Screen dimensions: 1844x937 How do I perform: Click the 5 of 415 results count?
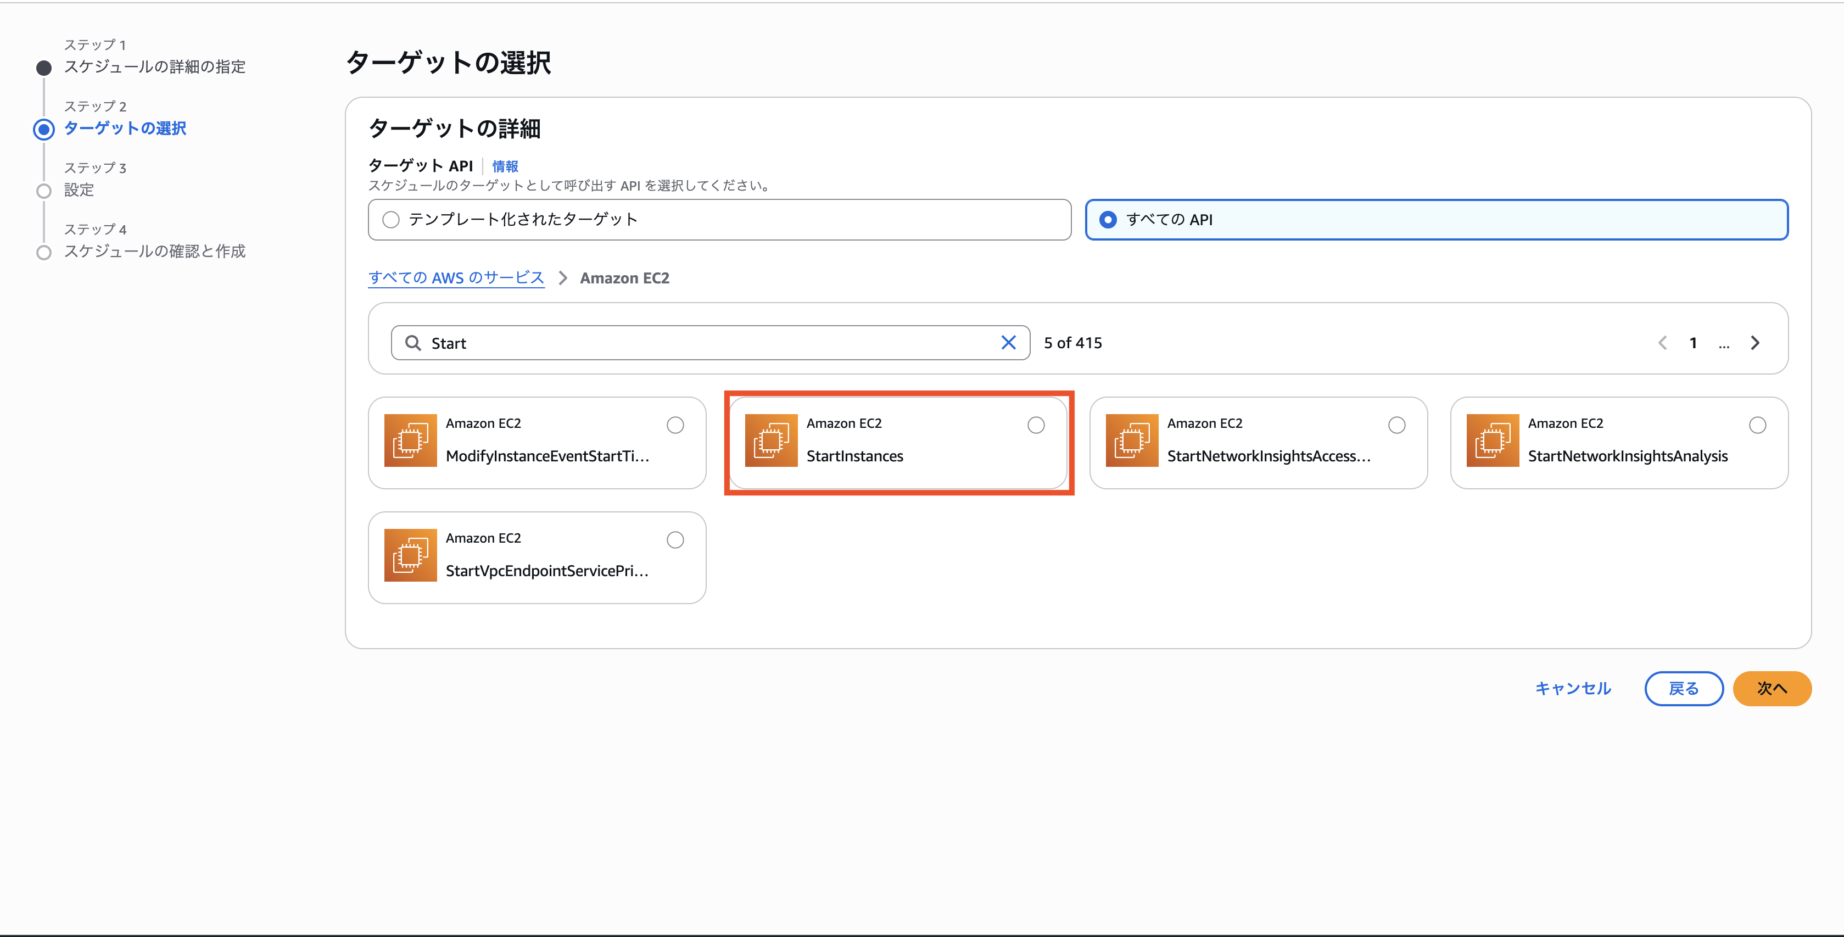coord(1072,343)
